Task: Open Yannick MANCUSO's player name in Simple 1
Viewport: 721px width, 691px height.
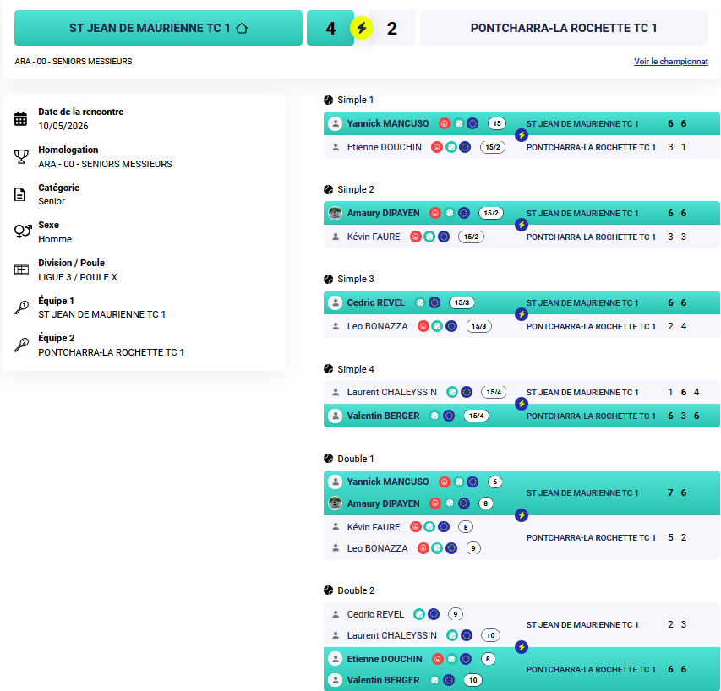Action: [x=388, y=123]
